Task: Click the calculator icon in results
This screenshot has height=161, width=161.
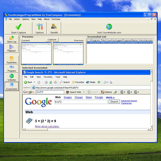Action: point(29,121)
